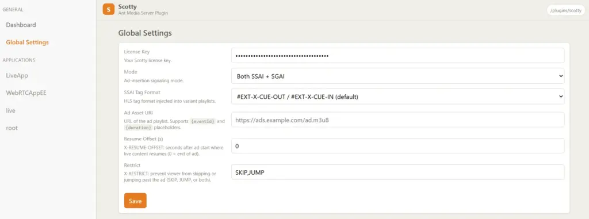Click the APPLICATIONS sidebar section header
Image resolution: width=589 pixels, height=219 pixels.
click(19, 60)
